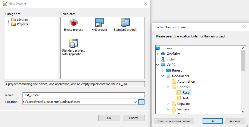
Task: Click the project Name input field
Action: pos(84,95)
